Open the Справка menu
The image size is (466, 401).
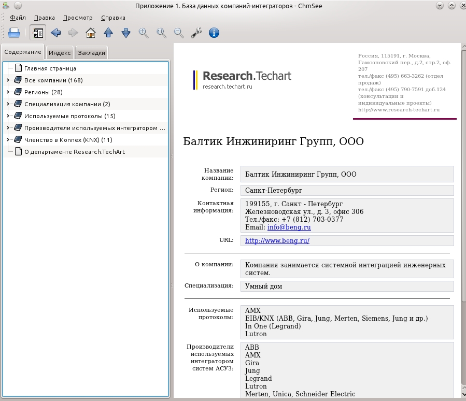point(113,18)
